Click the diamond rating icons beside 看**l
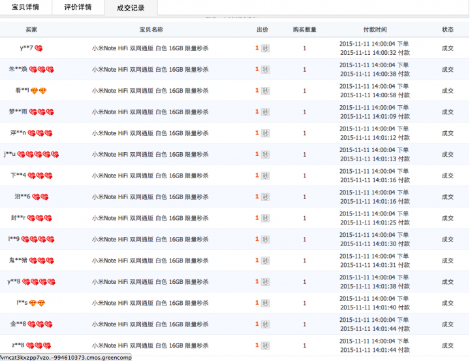This screenshot has width=470, height=361. tap(39, 91)
